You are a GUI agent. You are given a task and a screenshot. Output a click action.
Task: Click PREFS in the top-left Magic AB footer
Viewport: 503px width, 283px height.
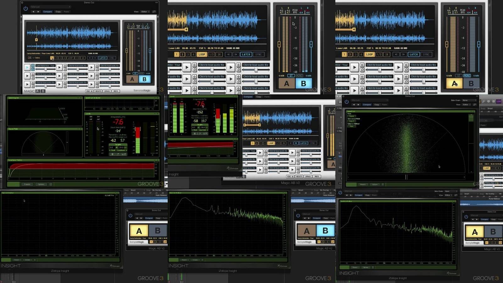(x=116, y=91)
